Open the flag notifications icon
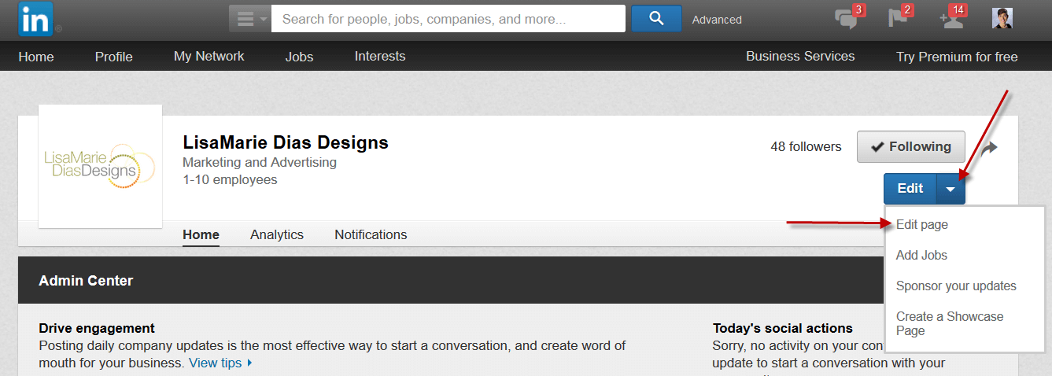1052x376 pixels. 899,18
